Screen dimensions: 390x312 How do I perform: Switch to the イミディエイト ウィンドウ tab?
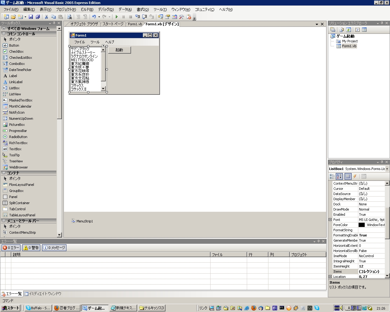click(43, 294)
